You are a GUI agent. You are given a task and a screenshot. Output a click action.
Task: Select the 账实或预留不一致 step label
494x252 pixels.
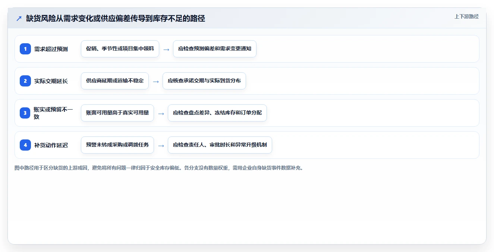tap(54, 113)
